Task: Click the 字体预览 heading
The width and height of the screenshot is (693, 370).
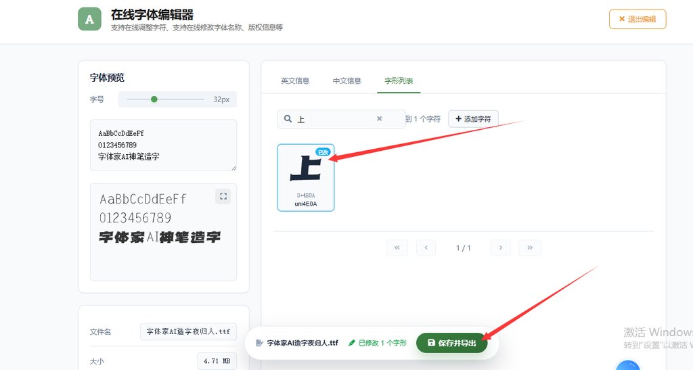Action: tap(107, 78)
